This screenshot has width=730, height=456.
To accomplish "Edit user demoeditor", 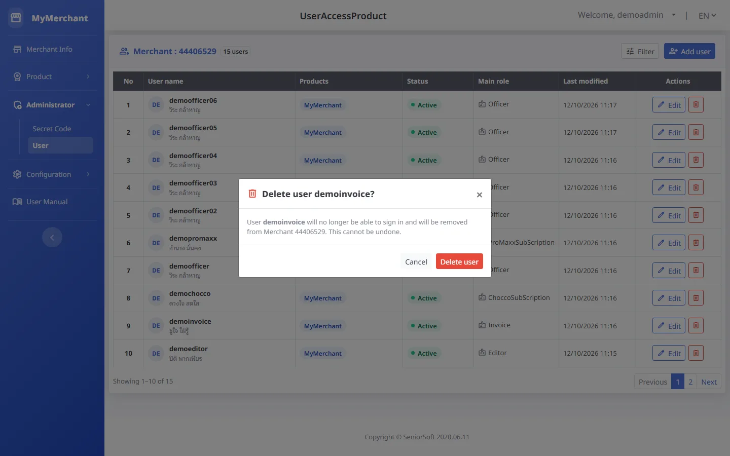I will pyautogui.click(x=669, y=353).
